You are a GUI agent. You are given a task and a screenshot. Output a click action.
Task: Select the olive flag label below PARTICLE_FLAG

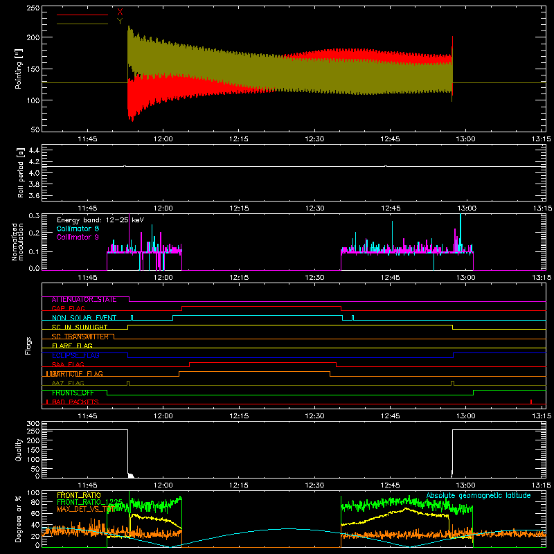tap(68, 384)
